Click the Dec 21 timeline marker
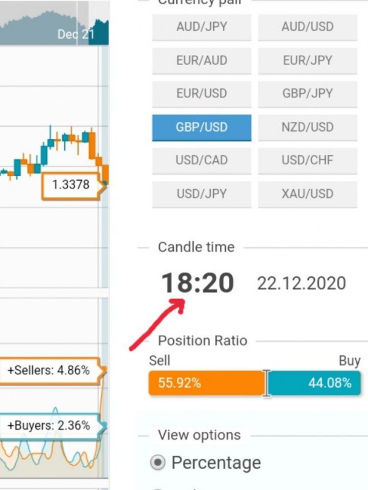The height and width of the screenshot is (490, 368). 76,34
